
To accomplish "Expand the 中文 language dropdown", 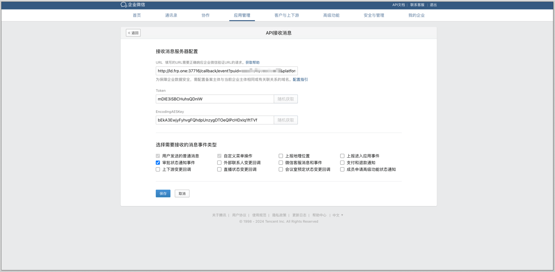I will [x=338, y=215].
